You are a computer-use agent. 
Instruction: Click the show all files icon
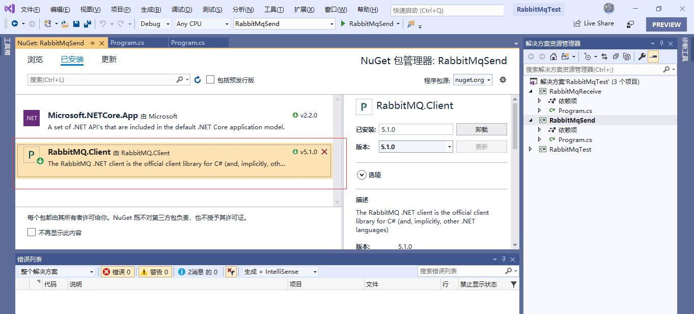coord(627,56)
